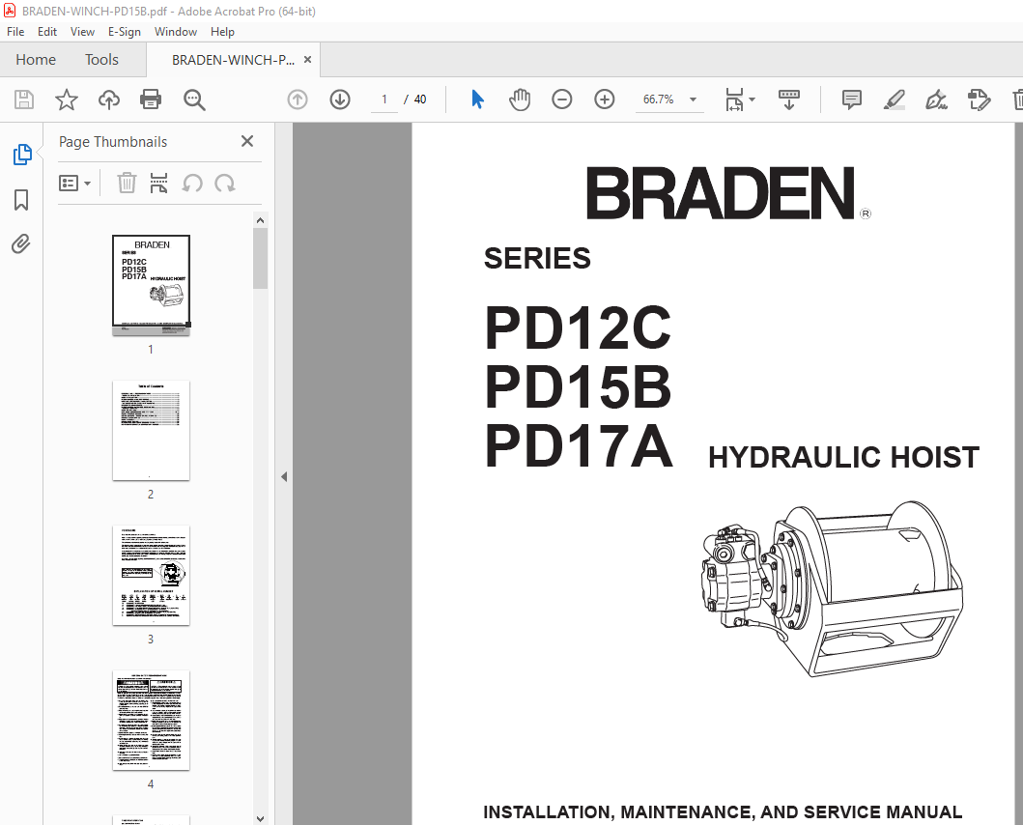1023x825 pixels.
Task: Click the page number input field
Action: point(384,100)
